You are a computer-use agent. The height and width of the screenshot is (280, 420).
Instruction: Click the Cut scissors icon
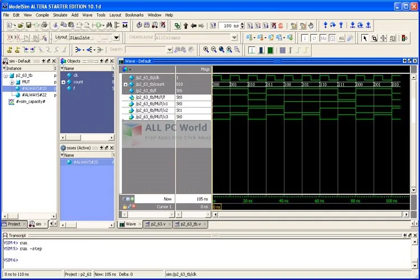(55, 25)
